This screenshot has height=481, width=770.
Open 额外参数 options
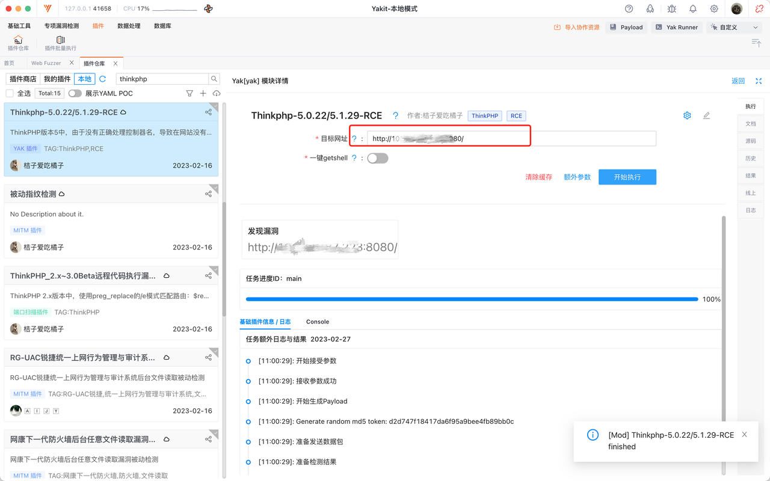click(577, 177)
